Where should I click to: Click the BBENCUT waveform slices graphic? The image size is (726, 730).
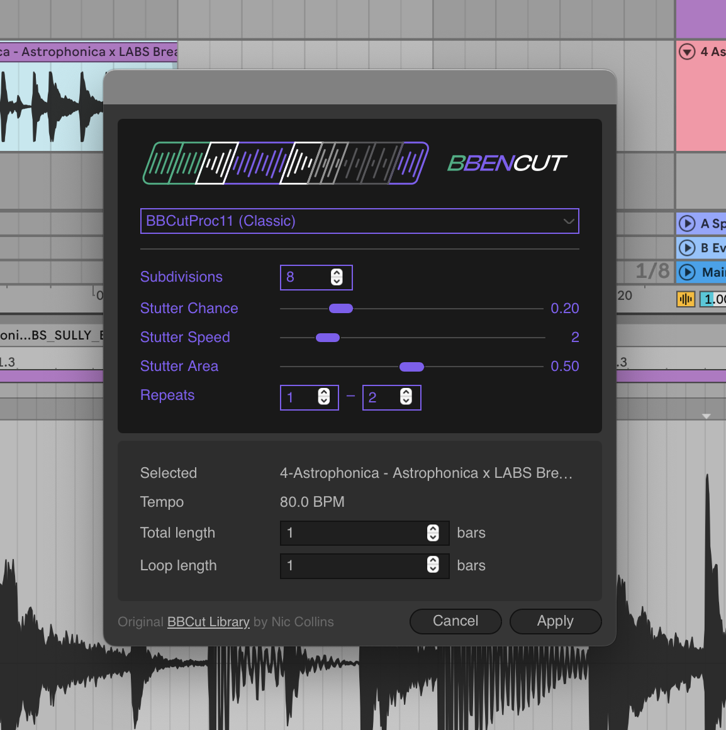tap(286, 163)
